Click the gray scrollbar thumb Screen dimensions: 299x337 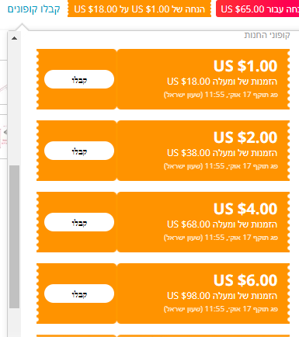pos(14,237)
